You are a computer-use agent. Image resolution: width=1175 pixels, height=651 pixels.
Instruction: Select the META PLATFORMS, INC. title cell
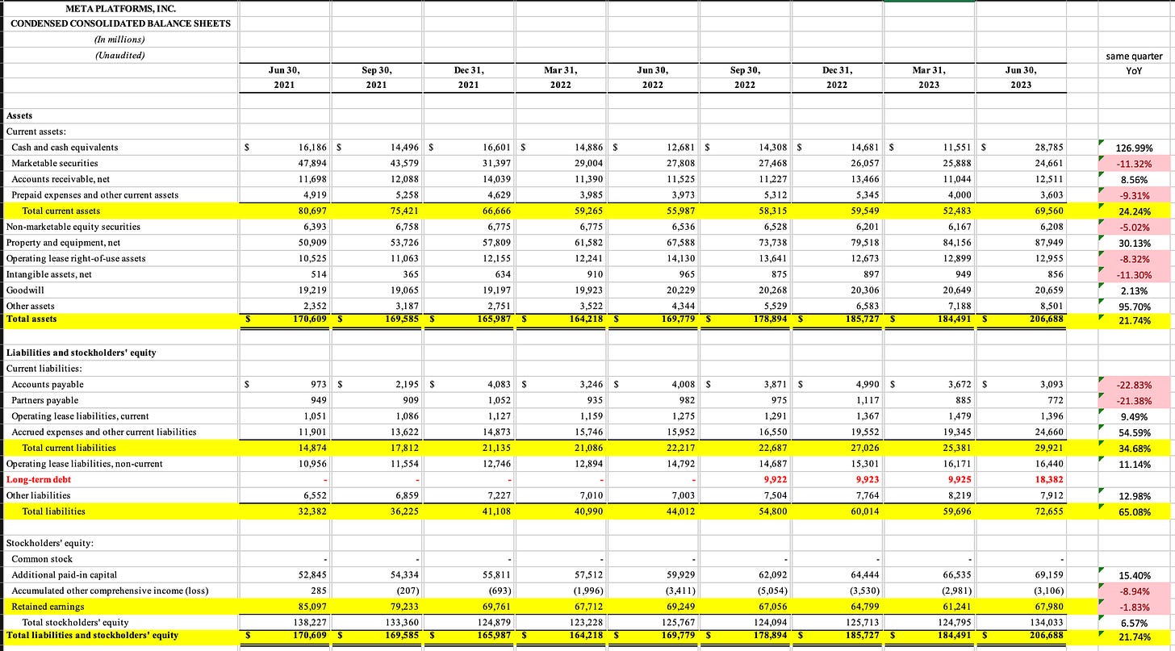(x=120, y=8)
